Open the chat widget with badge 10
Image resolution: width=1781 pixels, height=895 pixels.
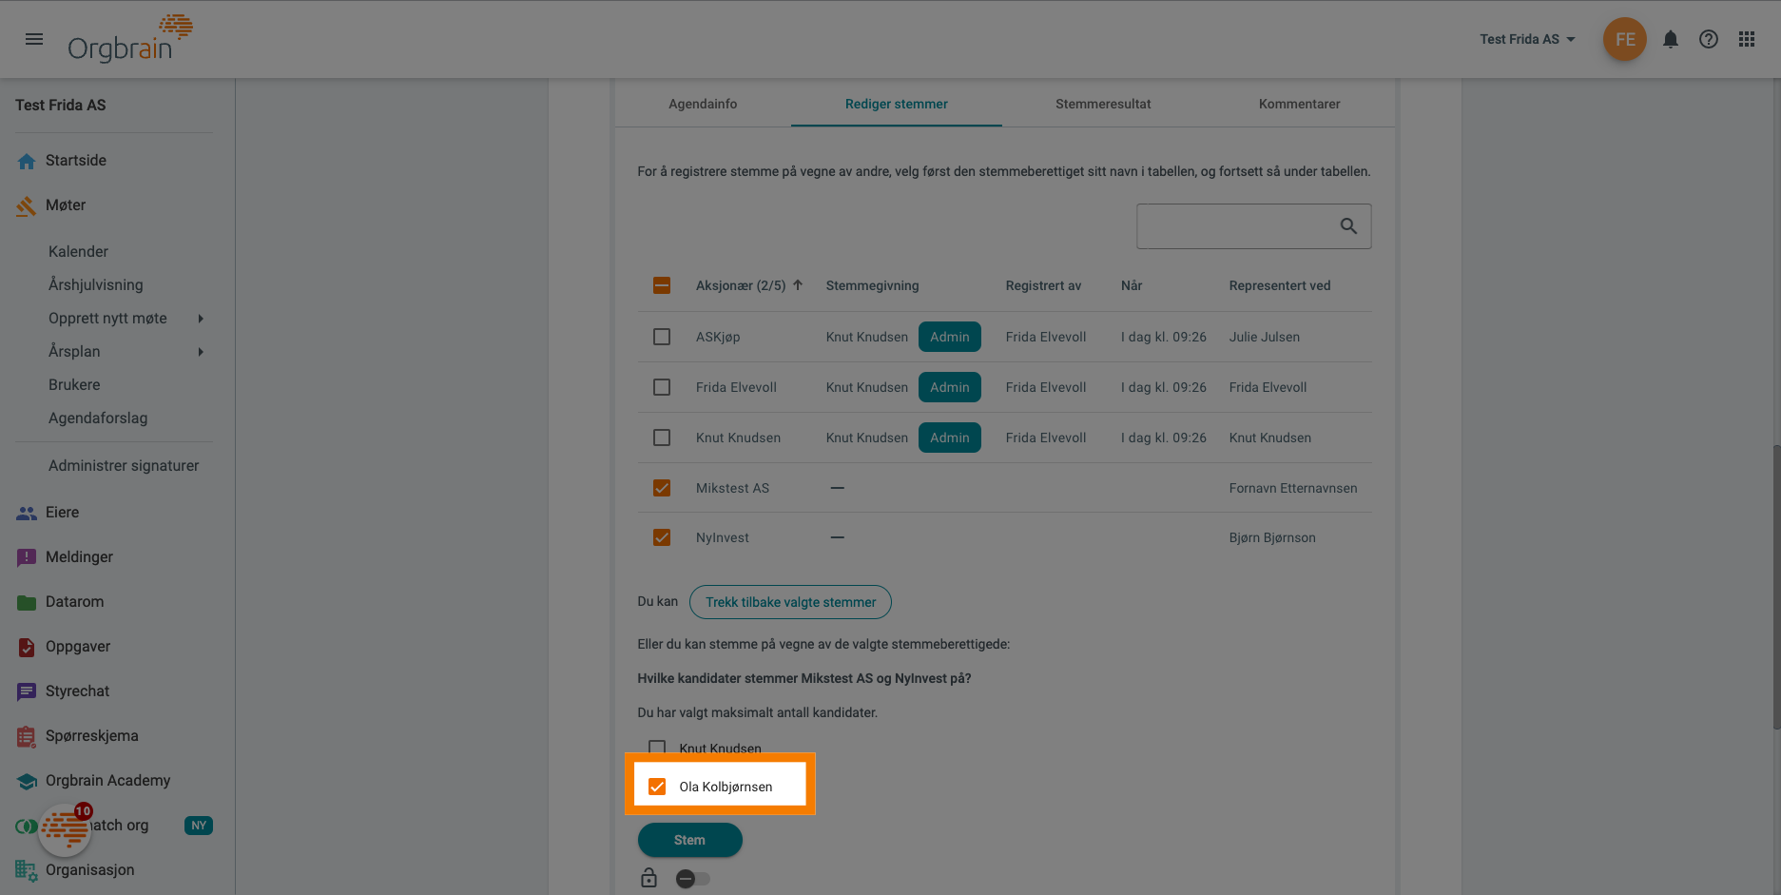click(x=65, y=830)
